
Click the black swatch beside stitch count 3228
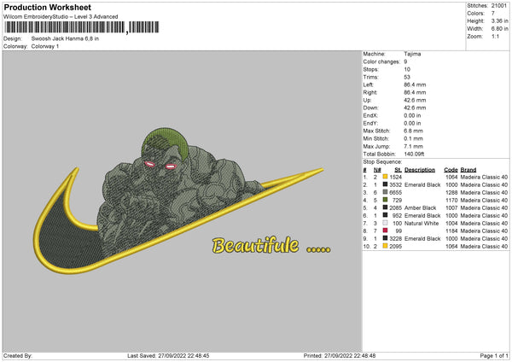(x=385, y=238)
